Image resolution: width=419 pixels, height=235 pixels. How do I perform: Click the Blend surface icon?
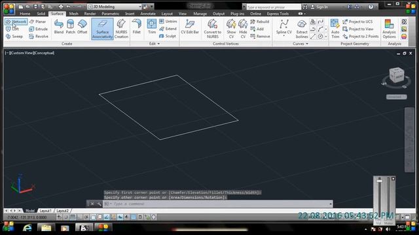click(x=59, y=27)
